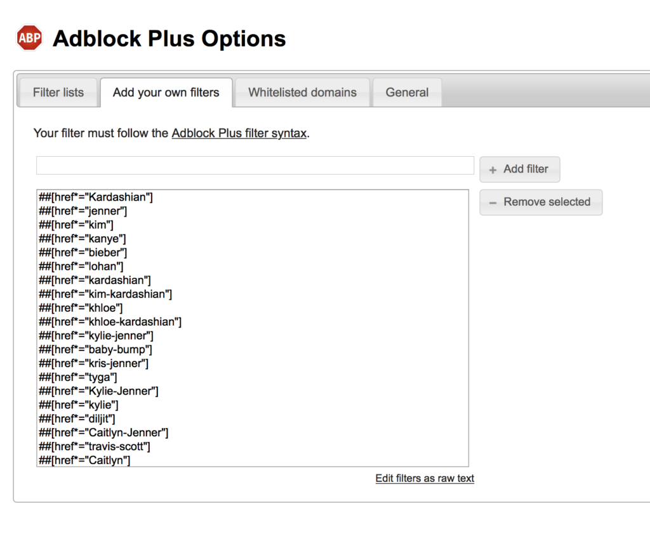
Task: Select the ##[href*="bieber"] filter row
Action: click(x=253, y=253)
